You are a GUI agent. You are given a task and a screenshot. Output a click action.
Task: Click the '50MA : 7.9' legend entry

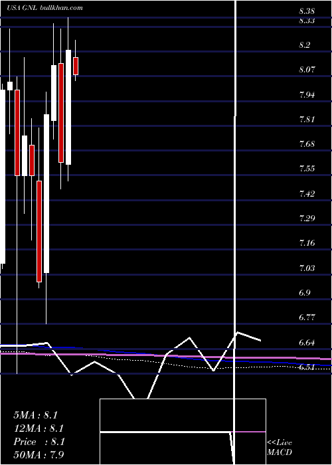click(39, 454)
